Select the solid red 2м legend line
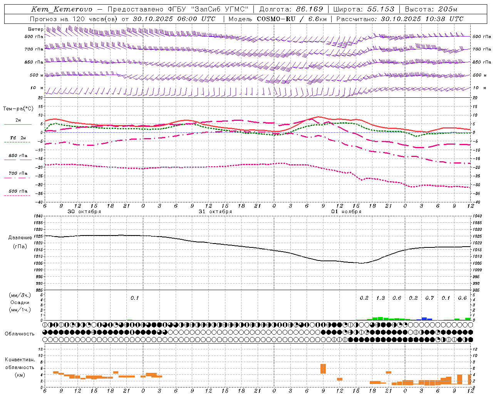 18,125
